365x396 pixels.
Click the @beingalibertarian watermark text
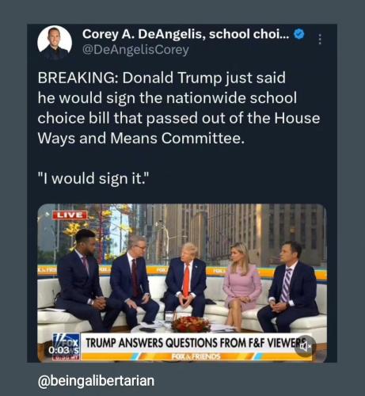pos(96,381)
